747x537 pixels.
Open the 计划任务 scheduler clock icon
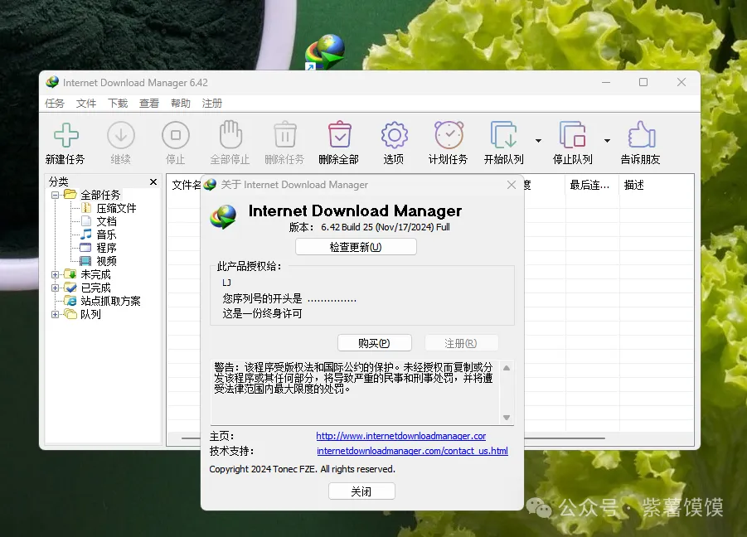[x=449, y=135]
